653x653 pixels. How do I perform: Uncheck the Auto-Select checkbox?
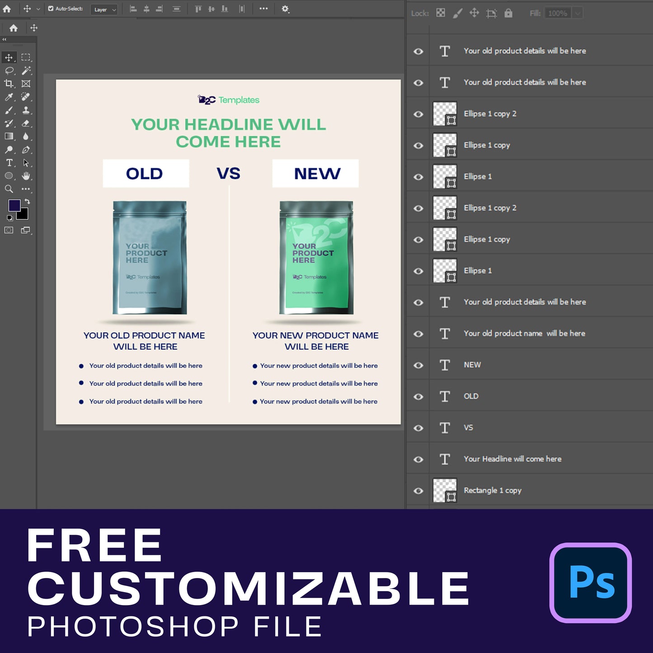pos(51,9)
